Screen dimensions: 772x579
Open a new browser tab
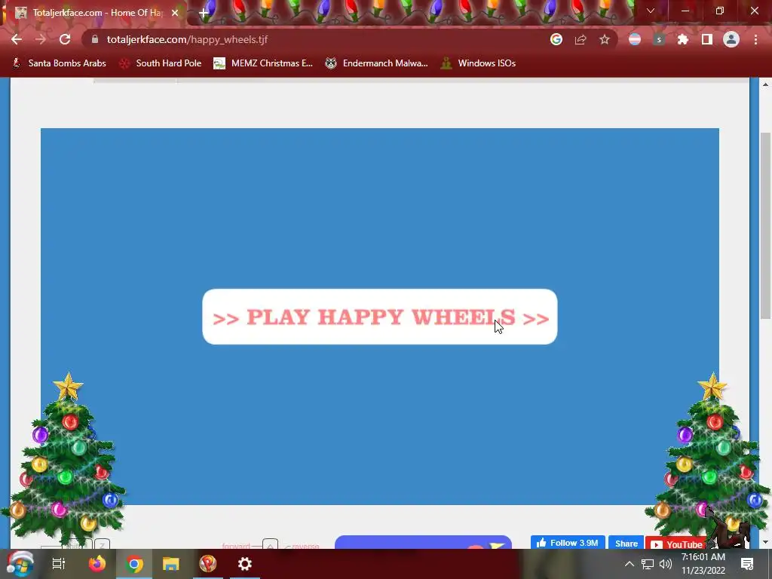click(204, 13)
